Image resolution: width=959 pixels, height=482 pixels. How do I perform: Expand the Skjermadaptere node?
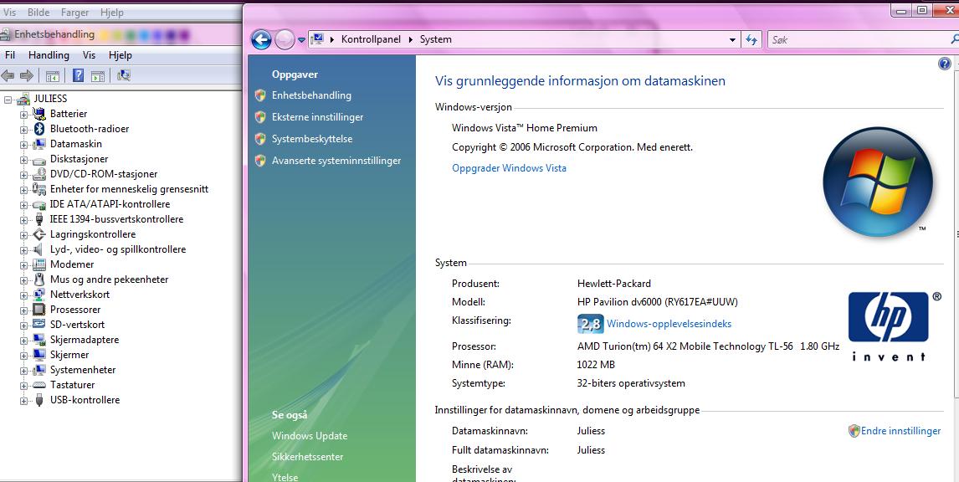tap(23, 341)
